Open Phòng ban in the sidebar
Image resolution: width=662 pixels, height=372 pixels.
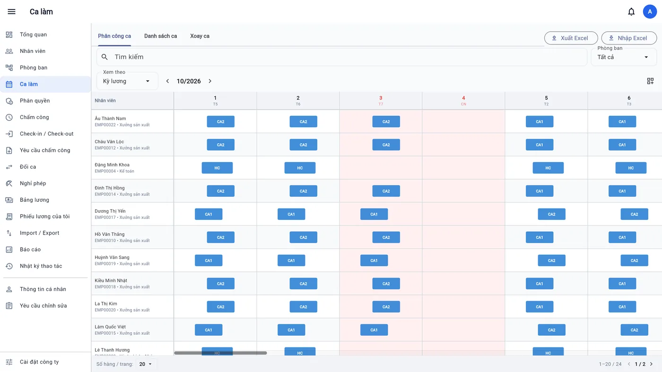45,68
